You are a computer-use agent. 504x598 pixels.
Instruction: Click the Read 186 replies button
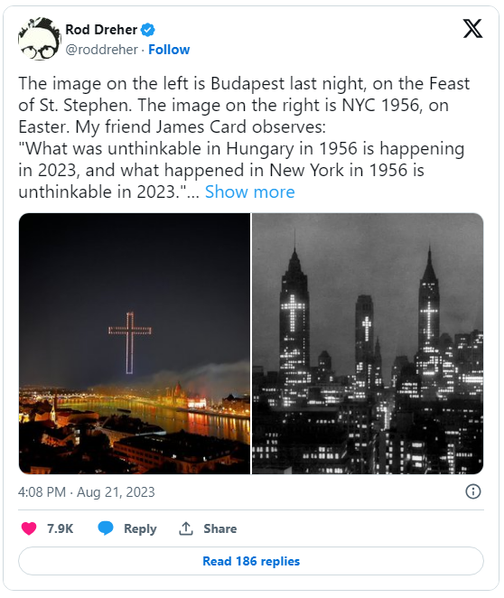pos(251,561)
